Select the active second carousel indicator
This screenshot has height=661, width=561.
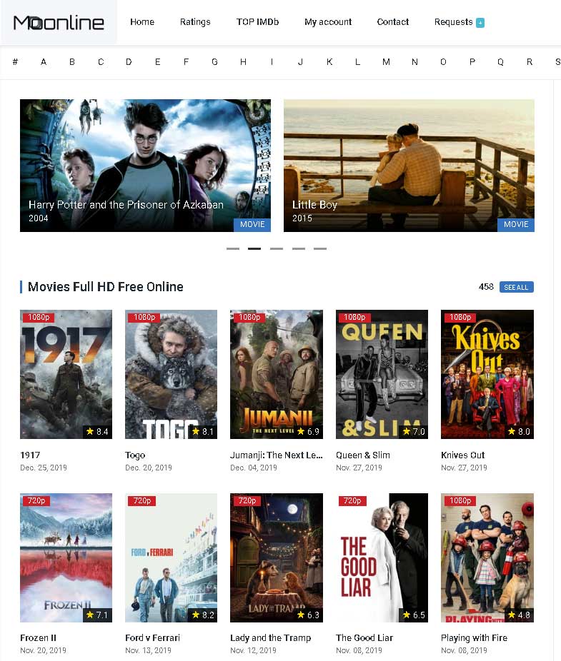click(254, 248)
